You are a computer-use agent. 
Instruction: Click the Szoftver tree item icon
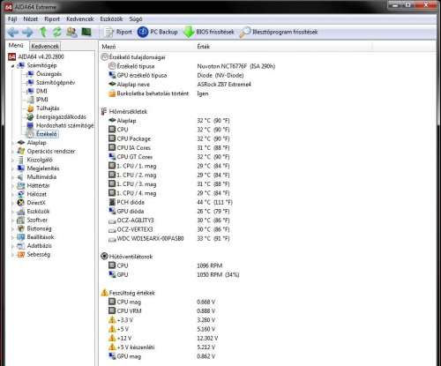pos(20,220)
